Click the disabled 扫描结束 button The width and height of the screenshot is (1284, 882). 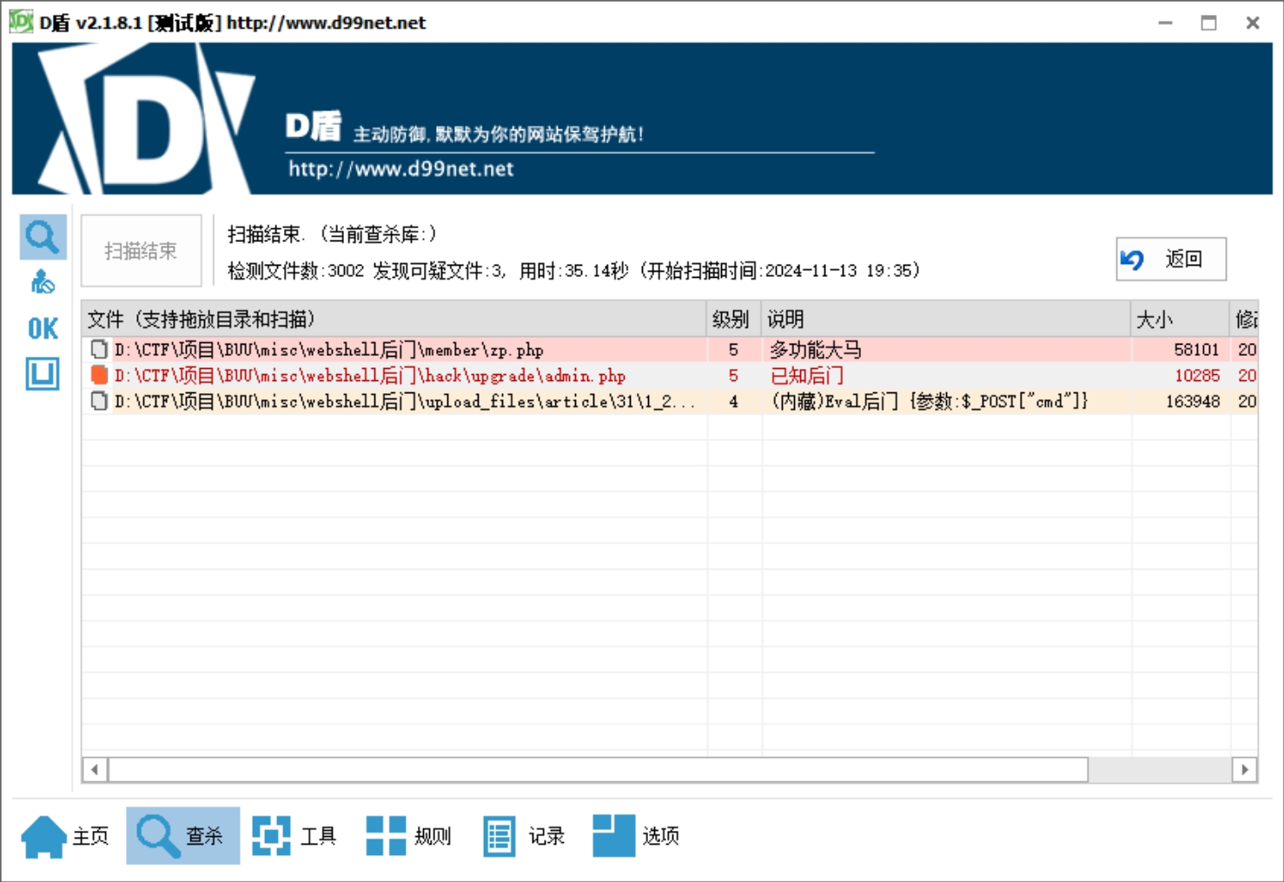(140, 250)
